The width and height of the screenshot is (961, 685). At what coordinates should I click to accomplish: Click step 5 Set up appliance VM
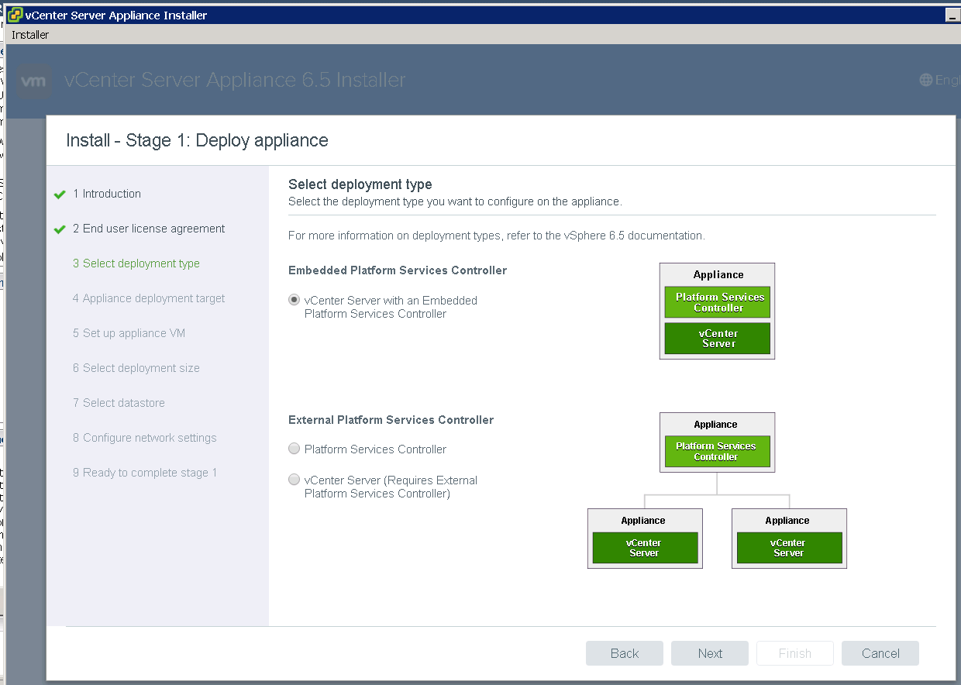tap(129, 333)
